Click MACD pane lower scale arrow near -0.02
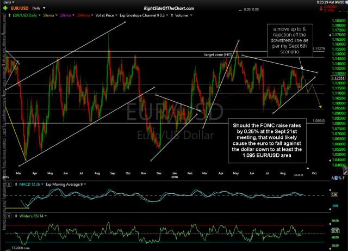348x251 pixels. pos(330,210)
